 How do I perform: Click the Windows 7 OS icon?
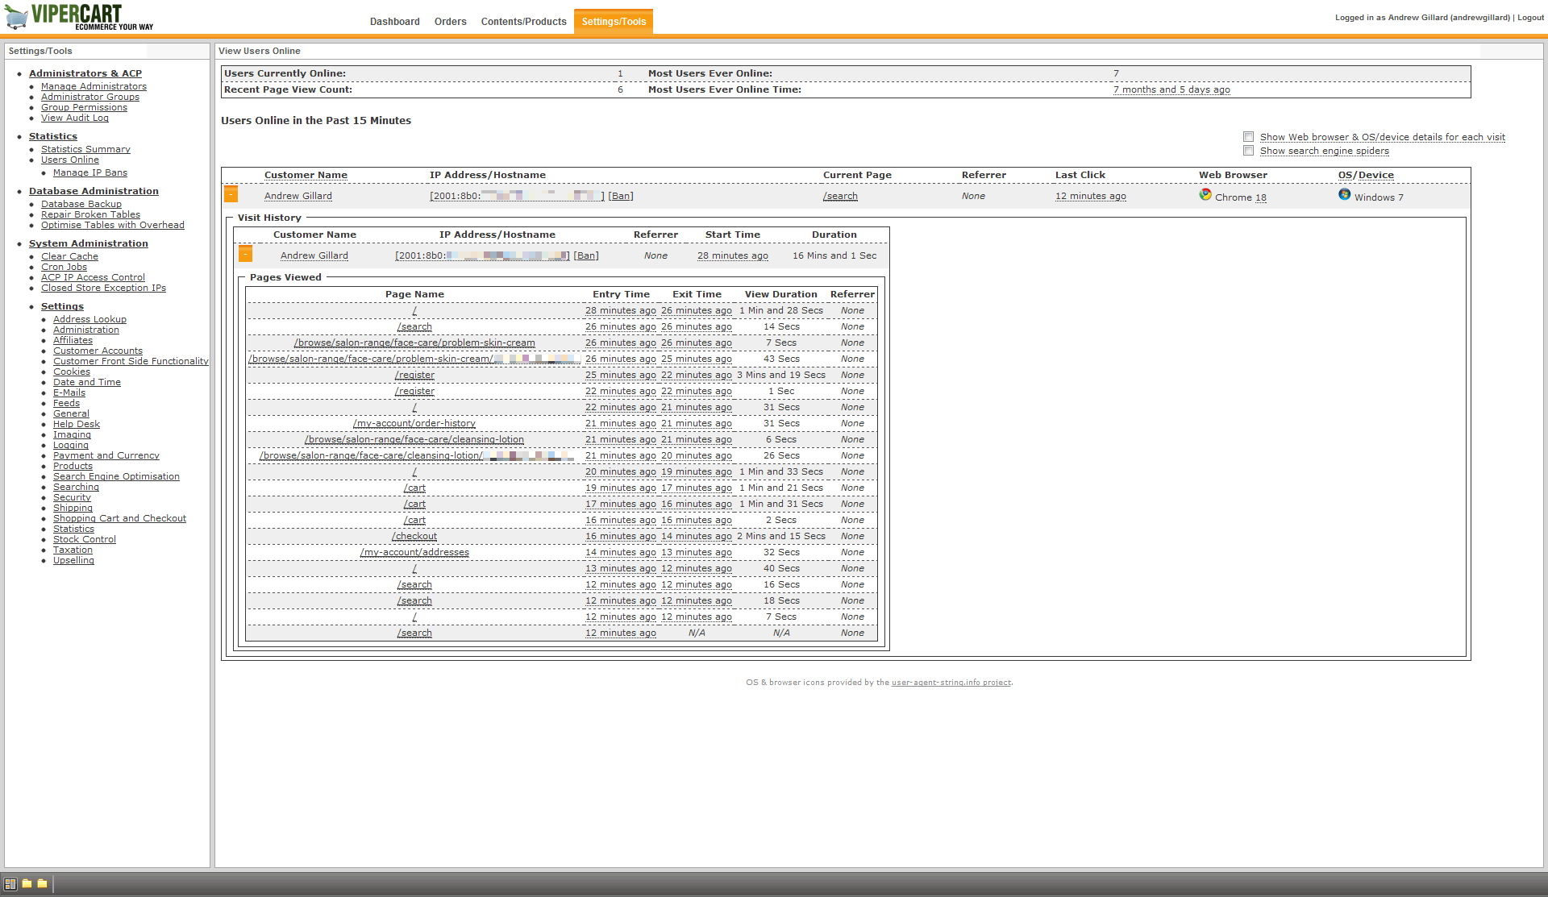pos(1344,195)
